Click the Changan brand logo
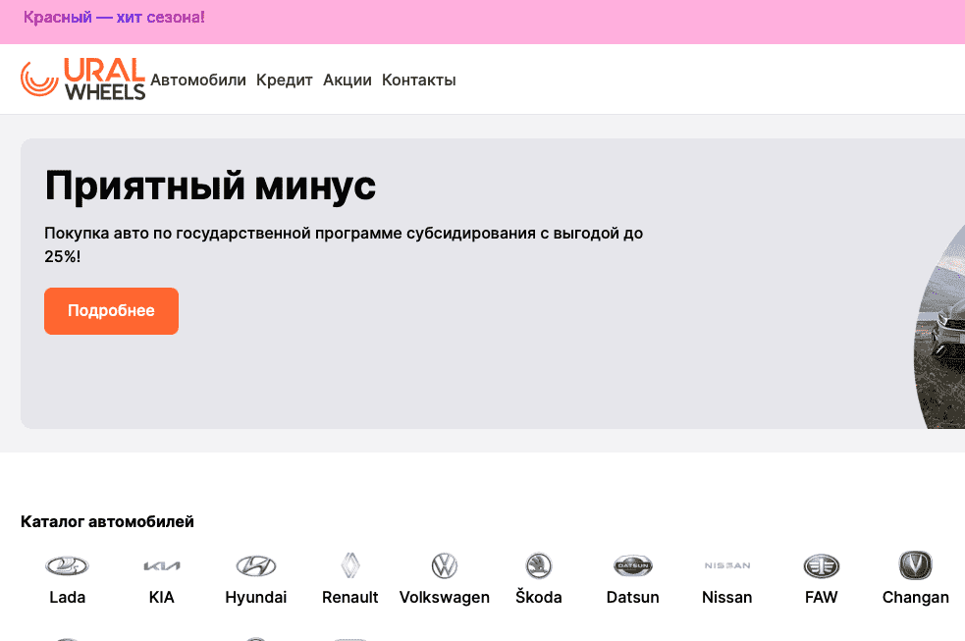The image size is (965, 641). pos(915,566)
